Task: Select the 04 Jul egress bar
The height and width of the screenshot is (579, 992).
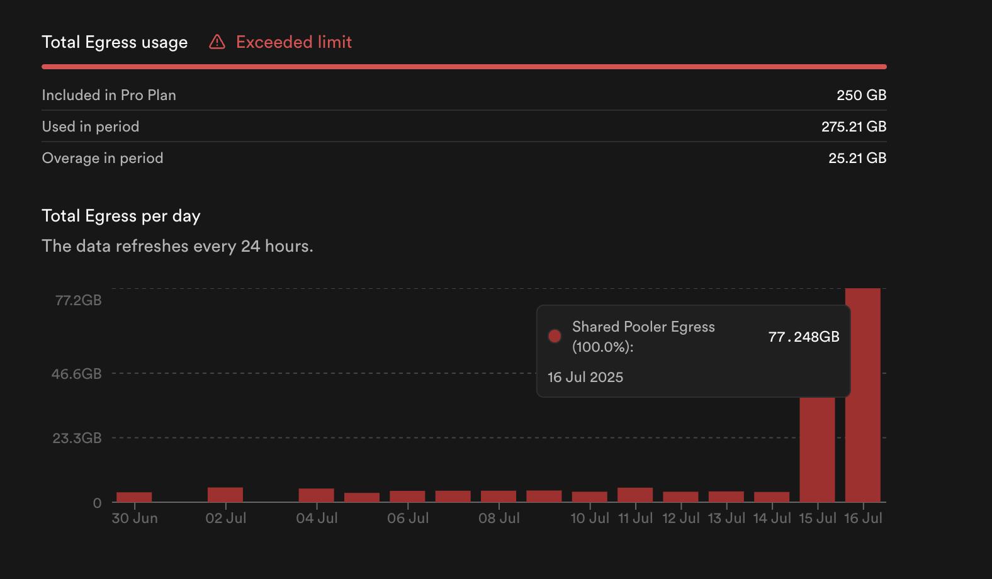Action: click(x=317, y=495)
